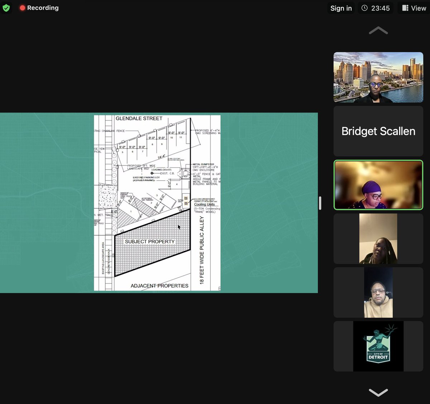Click the green encryption shield icon
Image resolution: width=430 pixels, height=404 pixels.
tap(6, 8)
